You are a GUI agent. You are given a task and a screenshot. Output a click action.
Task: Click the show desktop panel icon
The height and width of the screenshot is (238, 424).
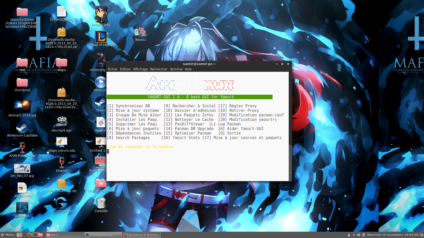coord(19,235)
